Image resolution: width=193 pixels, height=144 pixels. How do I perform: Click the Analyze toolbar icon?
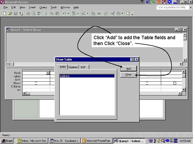pos(84,13)
